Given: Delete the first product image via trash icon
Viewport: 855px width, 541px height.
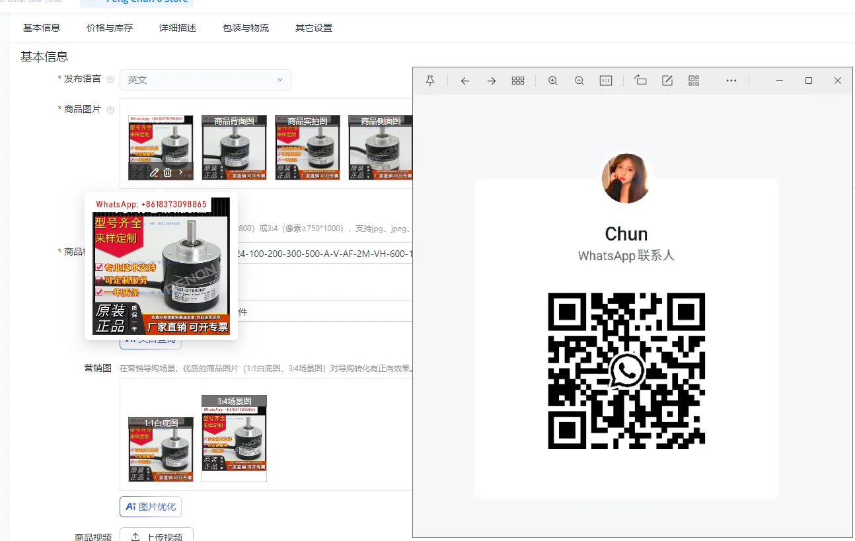Looking at the screenshot, I should click(x=167, y=172).
